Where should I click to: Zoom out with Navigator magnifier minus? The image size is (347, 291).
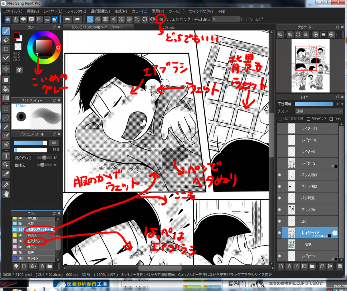[x=306, y=35]
